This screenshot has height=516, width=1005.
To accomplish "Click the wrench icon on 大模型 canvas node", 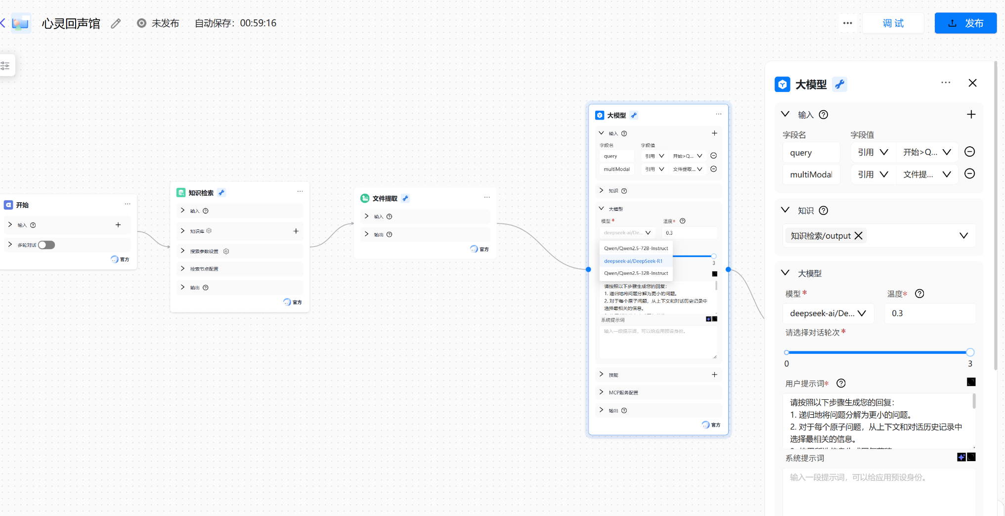I will [634, 115].
